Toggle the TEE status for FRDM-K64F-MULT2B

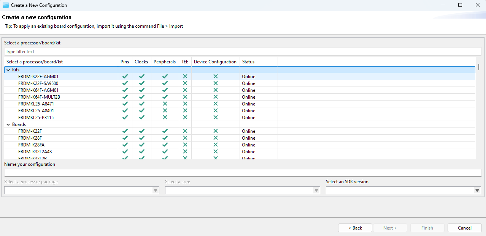click(x=185, y=97)
